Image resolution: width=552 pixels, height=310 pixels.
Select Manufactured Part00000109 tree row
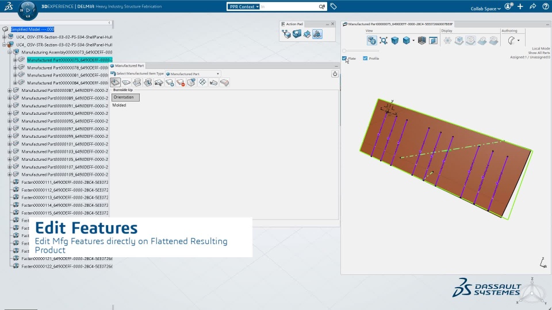[x=65, y=175]
